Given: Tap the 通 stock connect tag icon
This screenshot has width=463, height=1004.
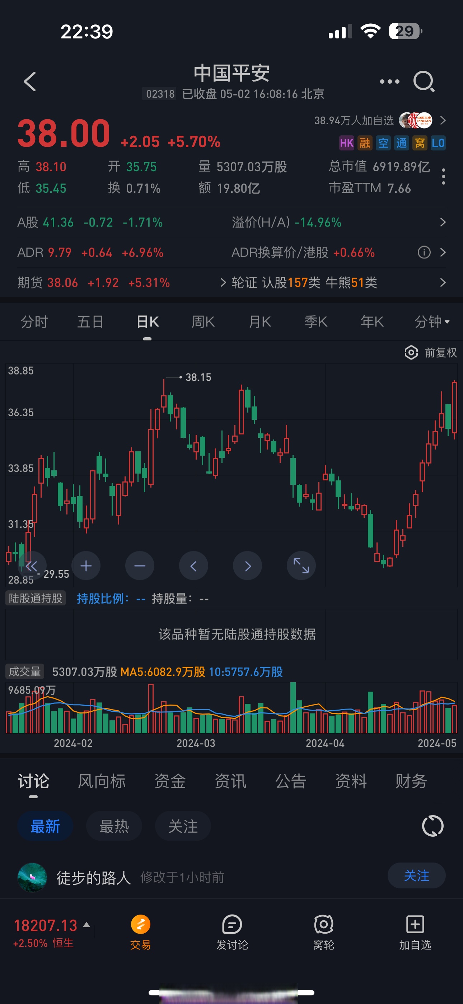Looking at the screenshot, I should point(401,143).
